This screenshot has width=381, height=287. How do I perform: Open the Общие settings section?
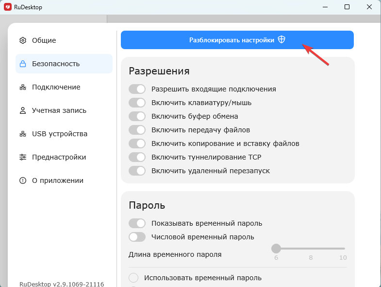(x=64, y=40)
